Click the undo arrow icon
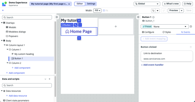 pos(153,11)
